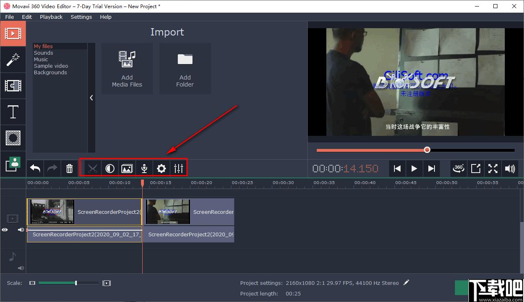Skip to next frame
524x302 pixels.
[x=431, y=168]
